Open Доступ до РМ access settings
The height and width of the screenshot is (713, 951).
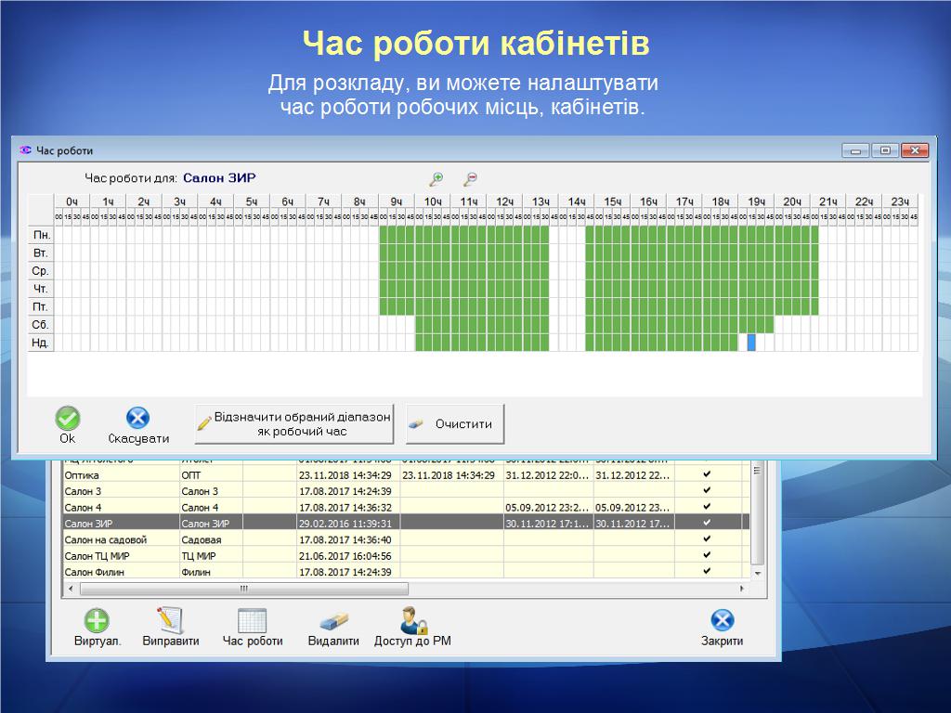(x=412, y=620)
